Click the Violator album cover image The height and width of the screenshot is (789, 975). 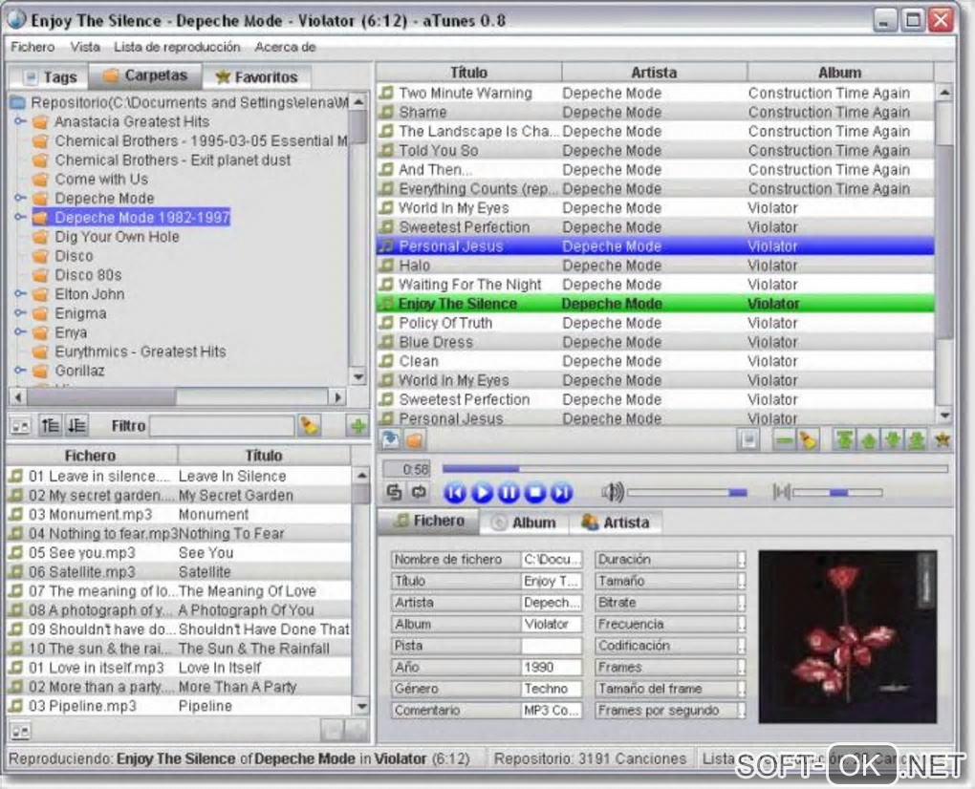click(848, 636)
